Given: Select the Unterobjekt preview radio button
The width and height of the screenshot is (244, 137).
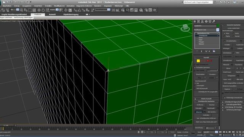Looking at the screenshot, I should tap(195, 86).
